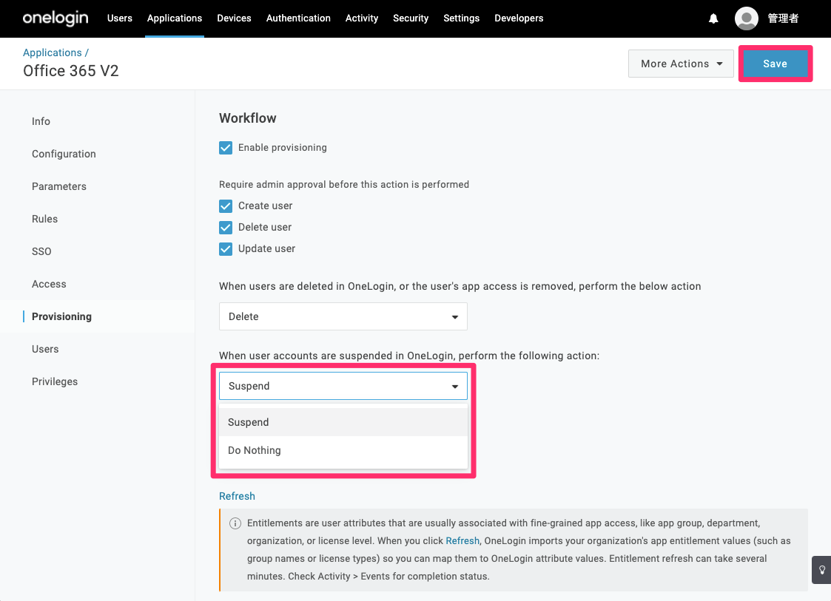Select the Users sidebar tab
The height and width of the screenshot is (601, 831).
(x=45, y=349)
